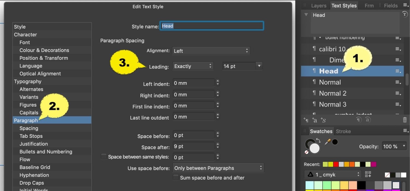This screenshot has width=410, height=191.
Task: Pick the red swatch from Recent colours
Action: tap(335, 164)
